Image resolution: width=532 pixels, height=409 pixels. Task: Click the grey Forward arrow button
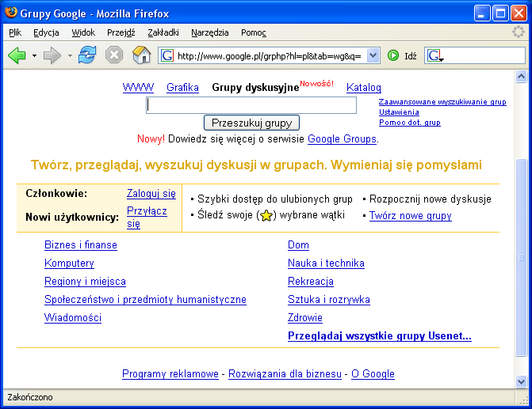pyautogui.click(x=52, y=55)
